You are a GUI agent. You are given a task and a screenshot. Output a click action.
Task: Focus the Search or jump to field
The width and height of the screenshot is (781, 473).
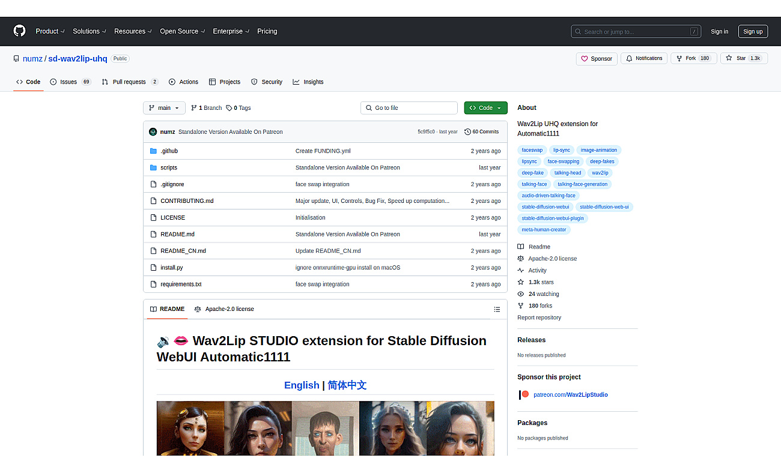[x=636, y=31]
